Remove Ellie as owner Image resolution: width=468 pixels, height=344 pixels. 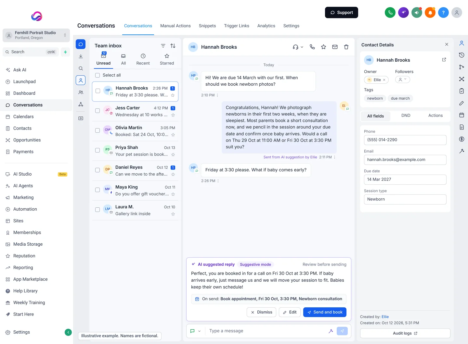[384, 80]
